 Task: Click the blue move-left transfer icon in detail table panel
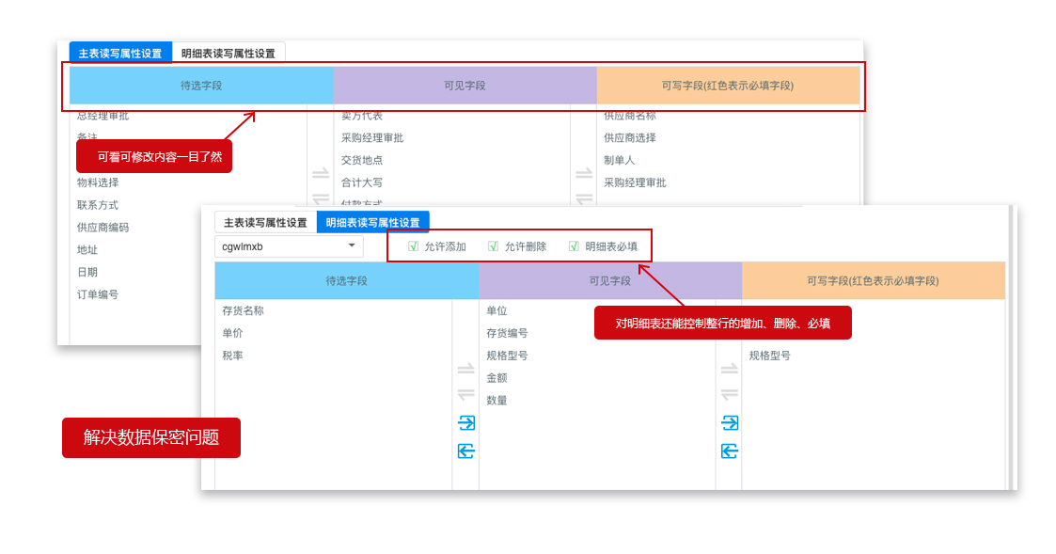(467, 452)
